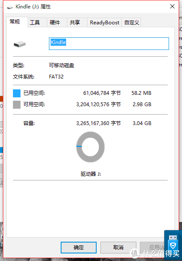Screen dimensions: 182x261
Task: Click the 应用 button
Action: coord(154,248)
